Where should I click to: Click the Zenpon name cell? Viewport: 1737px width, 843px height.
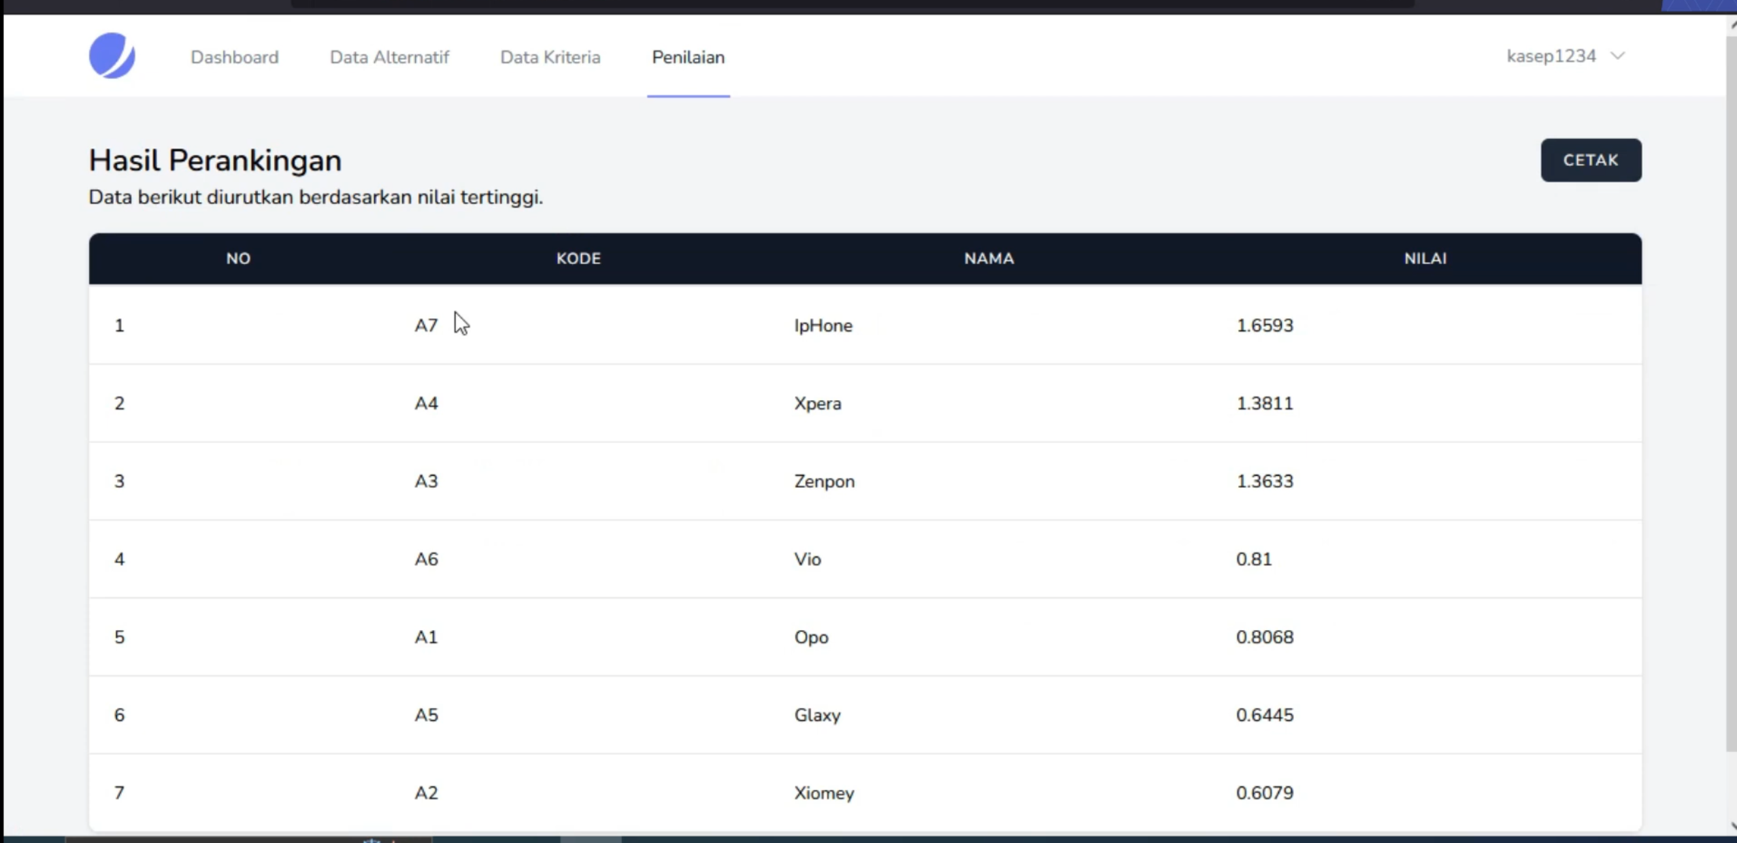pyautogui.click(x=825, y=481)
